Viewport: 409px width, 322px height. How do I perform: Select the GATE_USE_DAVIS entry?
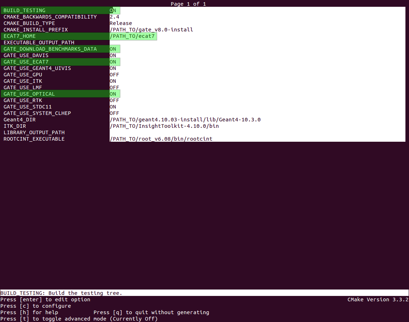(26, 55)
